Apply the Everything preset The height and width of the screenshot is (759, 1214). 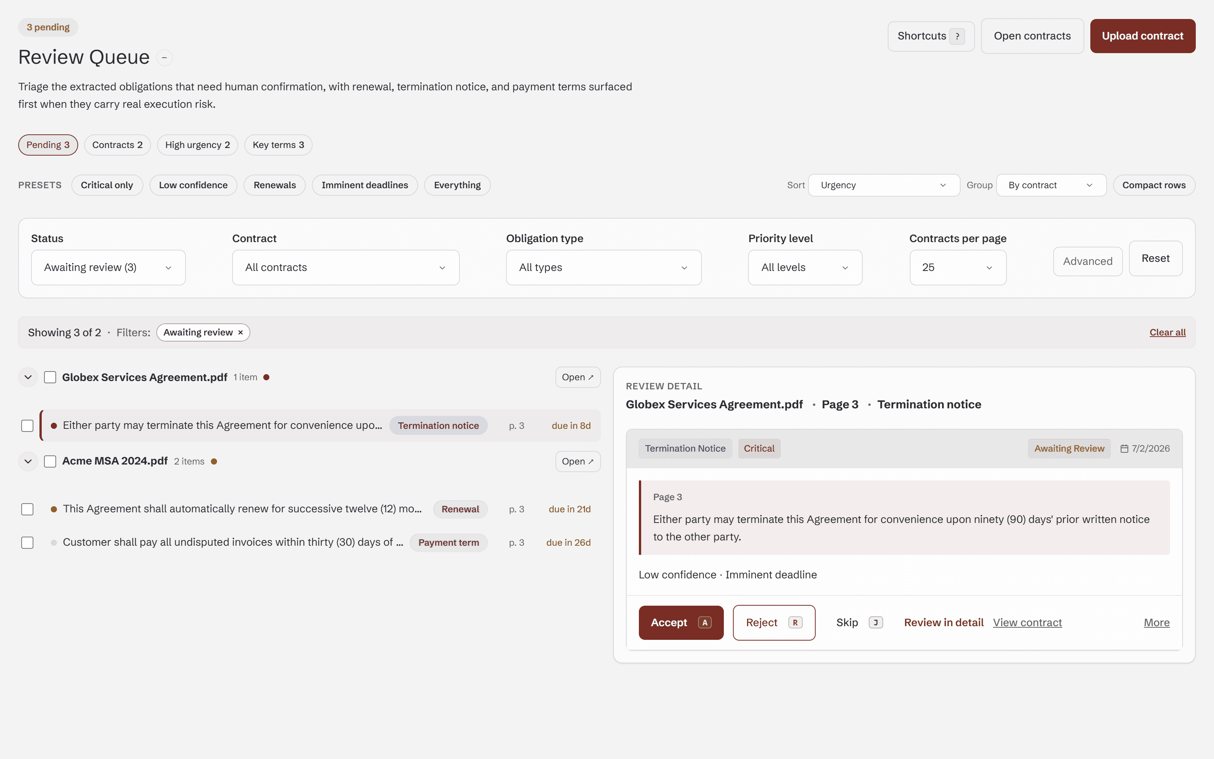click(x=457, y=185)
